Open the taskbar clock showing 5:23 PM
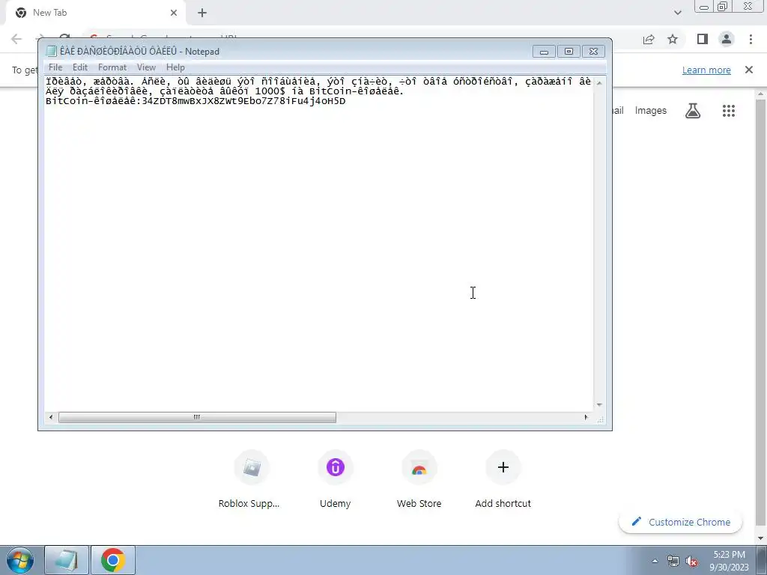Image resolution: width=767 pixels, height=575 pixels. 729,561
